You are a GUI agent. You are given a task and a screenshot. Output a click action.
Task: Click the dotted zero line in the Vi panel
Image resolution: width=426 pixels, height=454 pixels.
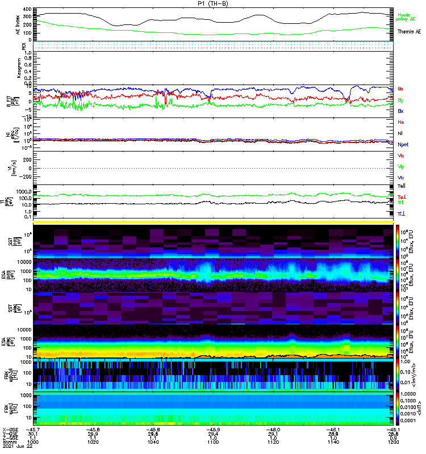click(x=213, y=168)
